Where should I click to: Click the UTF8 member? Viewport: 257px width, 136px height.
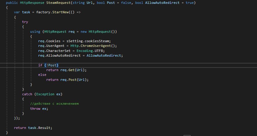tap(99, 51)
